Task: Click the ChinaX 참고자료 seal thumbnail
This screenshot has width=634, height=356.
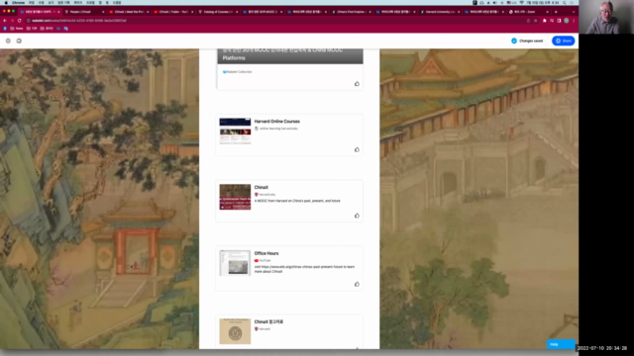Action: pyautogui.click(x=235, y=331)
